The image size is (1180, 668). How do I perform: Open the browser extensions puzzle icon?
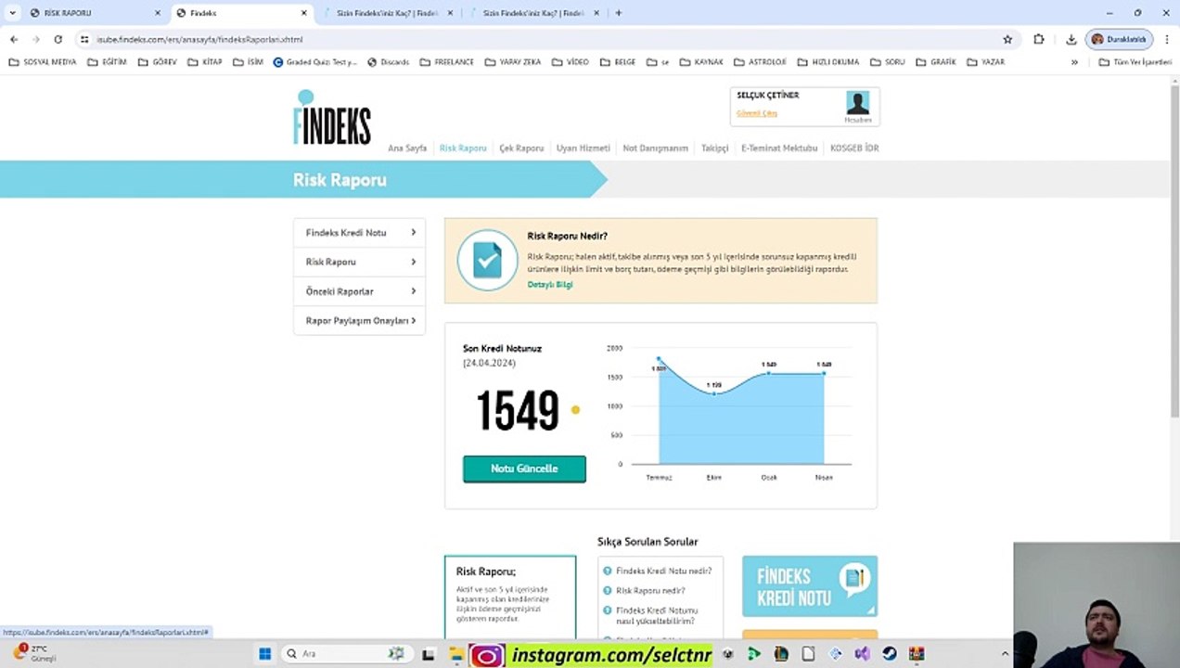coord(1038,40)
